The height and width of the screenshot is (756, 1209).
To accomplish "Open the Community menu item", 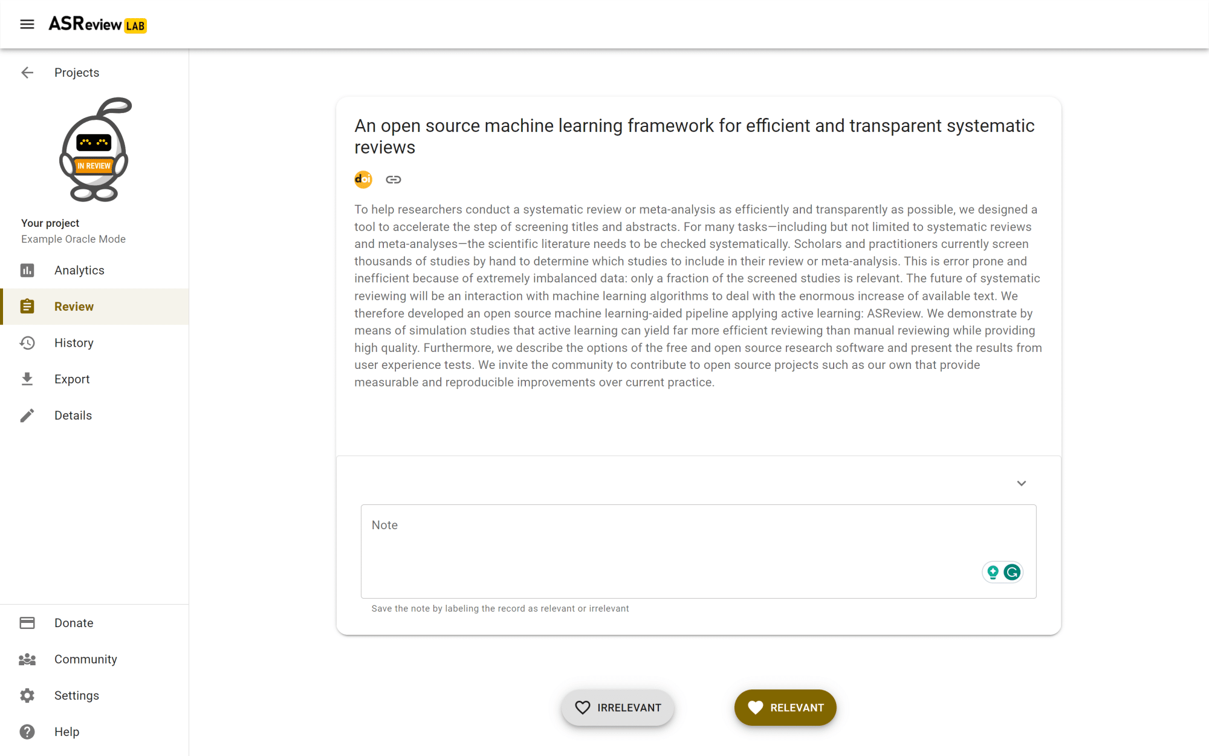I will 85,659.
